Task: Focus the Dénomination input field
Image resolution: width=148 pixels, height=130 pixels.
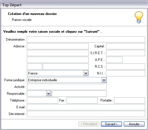Action: [x=86, y=39]
